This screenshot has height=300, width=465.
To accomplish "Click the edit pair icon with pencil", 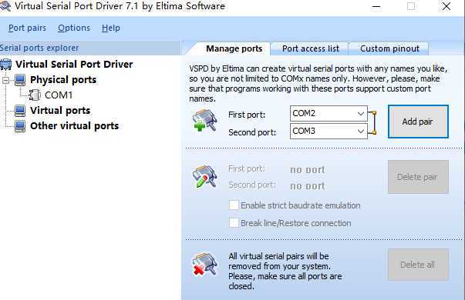I will [x=204, y=177].
